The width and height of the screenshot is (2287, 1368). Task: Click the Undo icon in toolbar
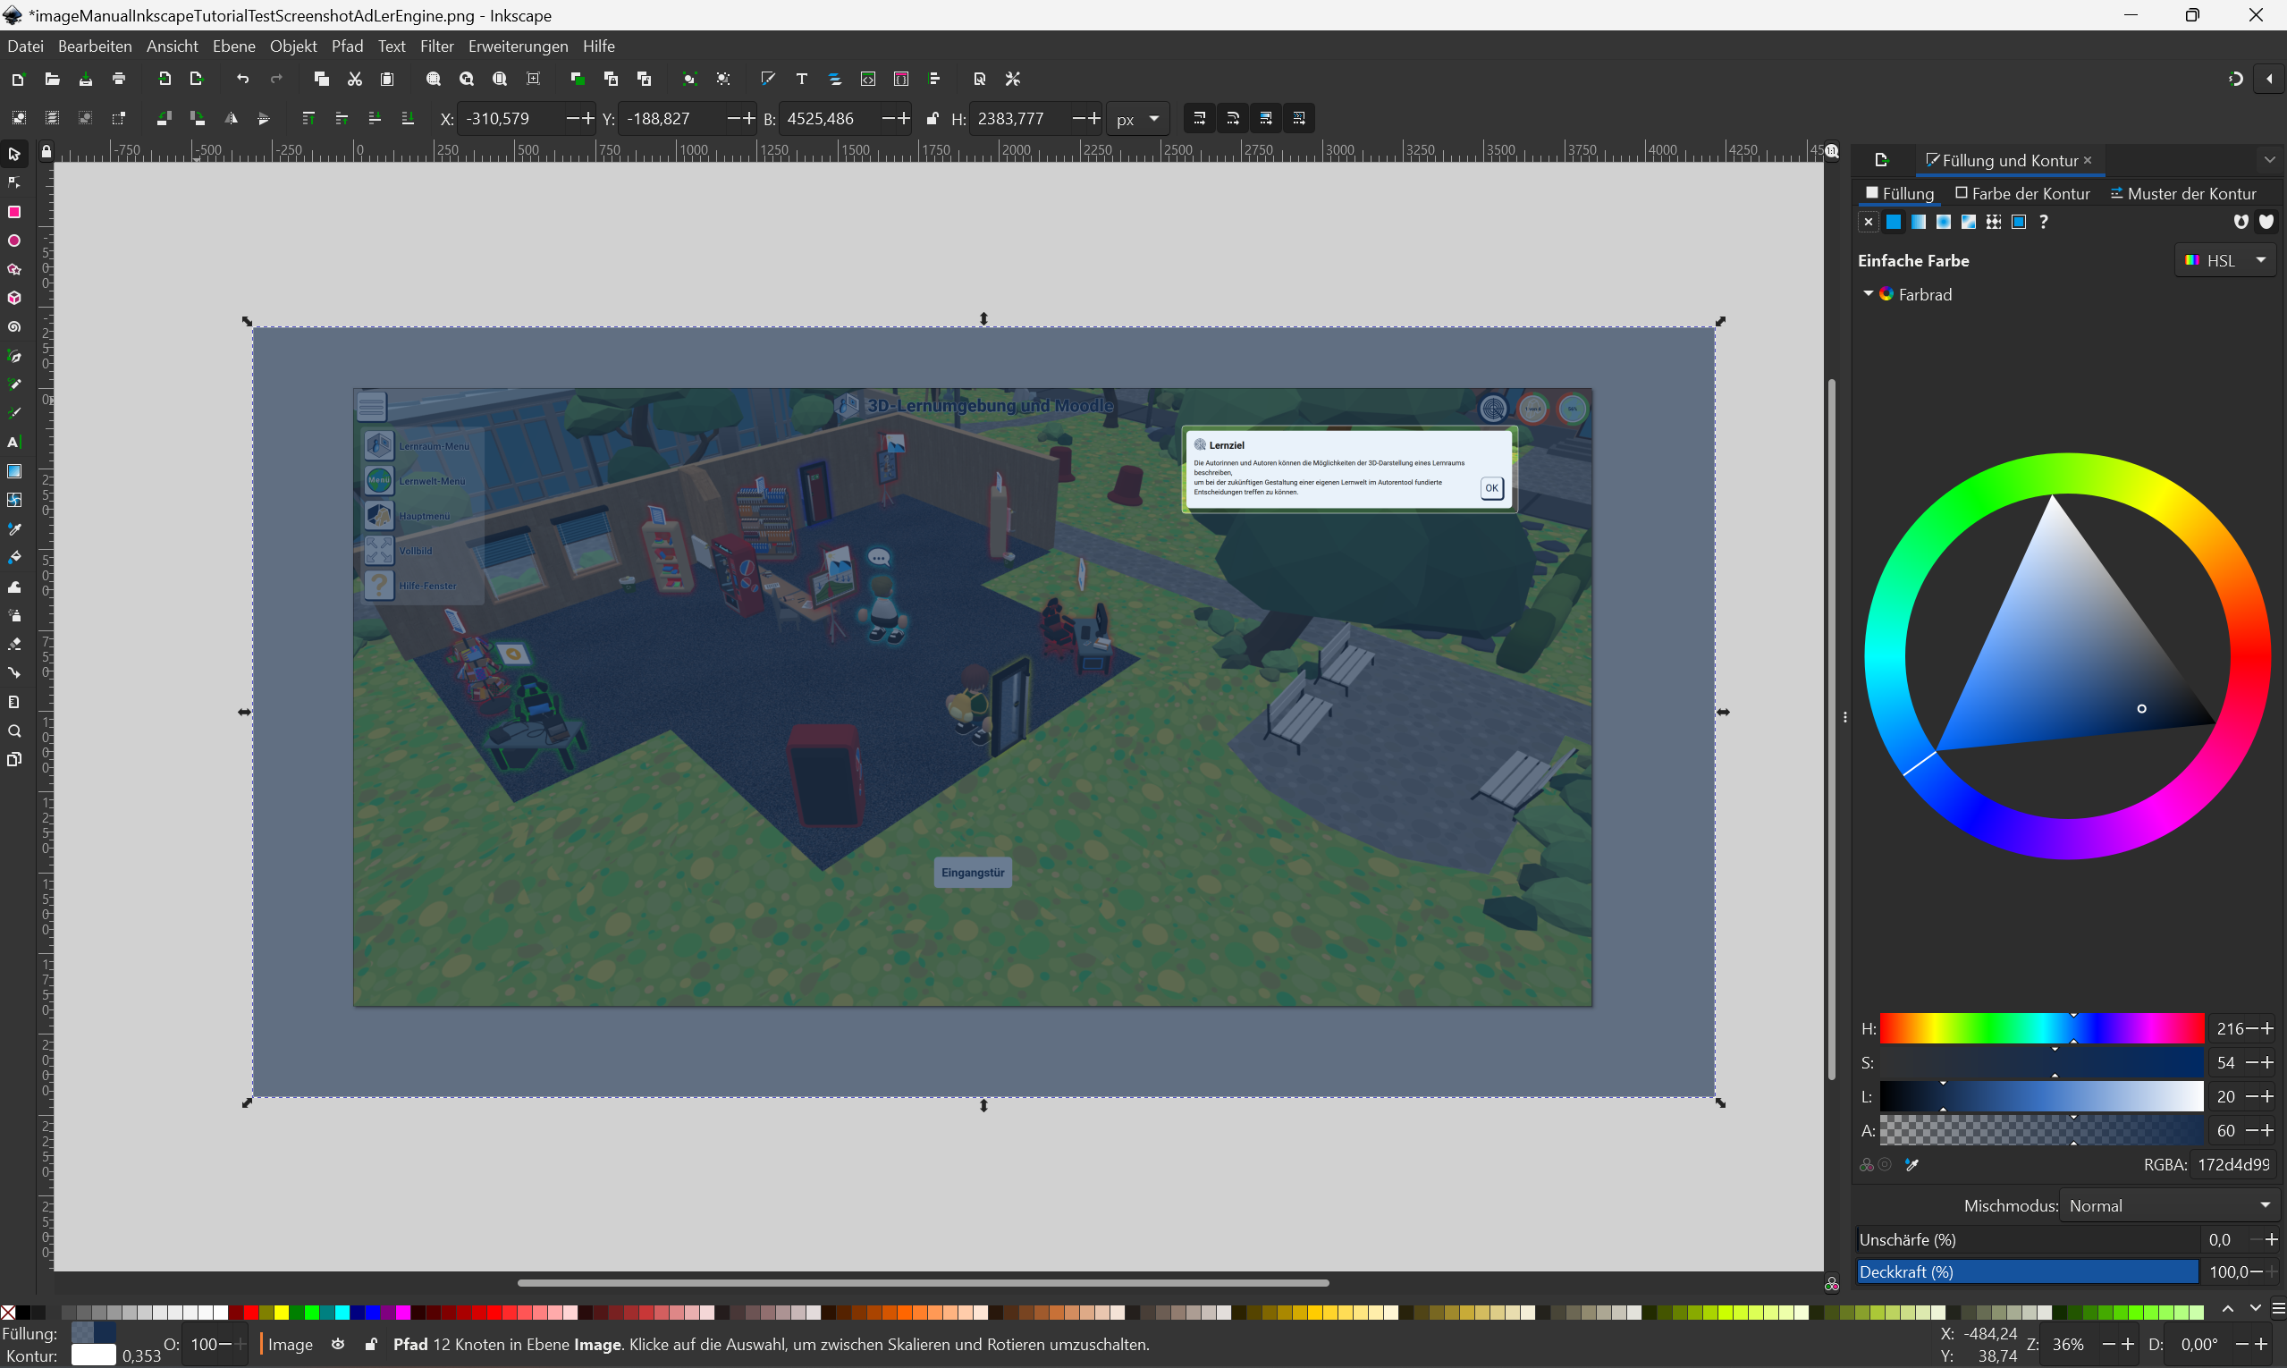tap(242, 80)
